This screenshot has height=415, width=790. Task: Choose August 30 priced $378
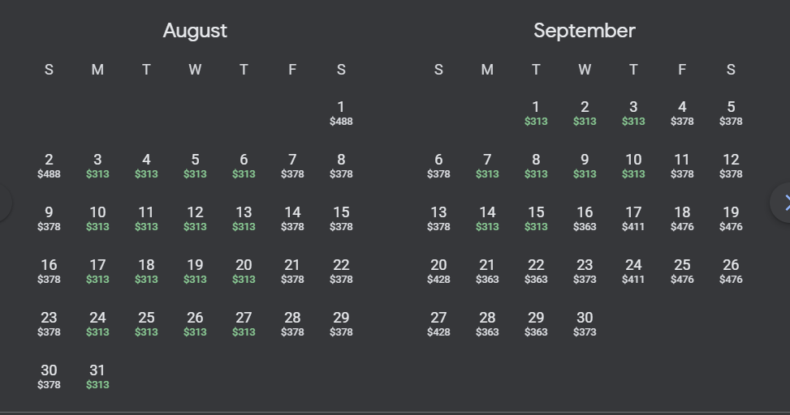[49, 376]
